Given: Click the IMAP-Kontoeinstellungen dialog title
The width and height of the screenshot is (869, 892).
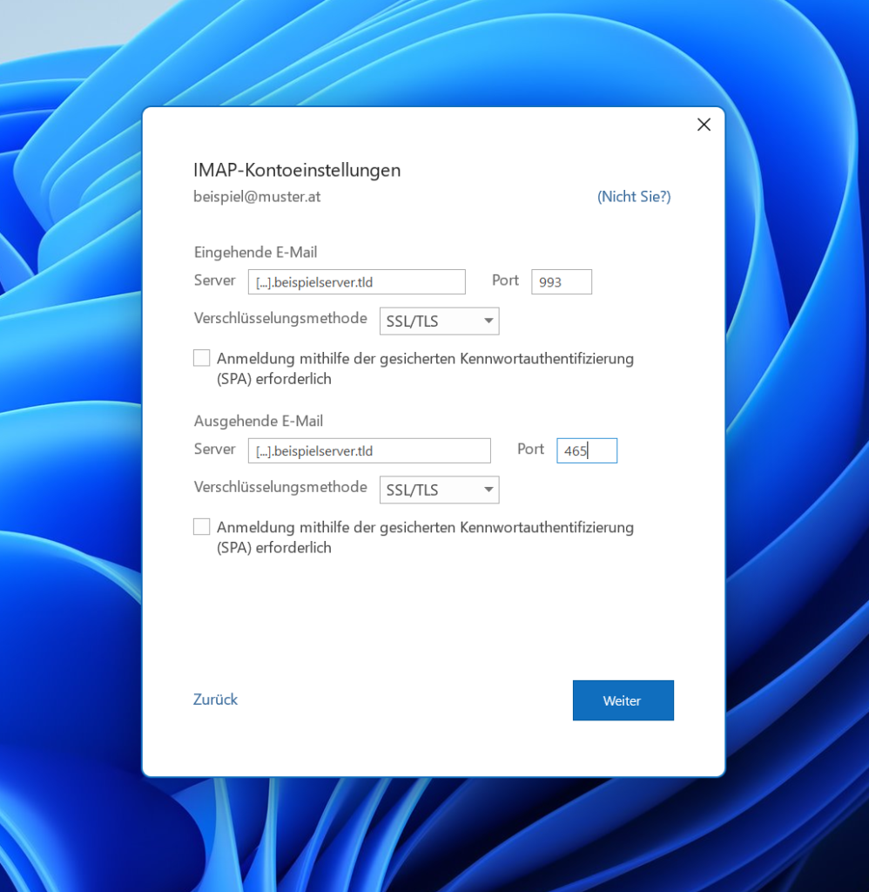Looking at the screenshot, I should (x=297, y=170).
